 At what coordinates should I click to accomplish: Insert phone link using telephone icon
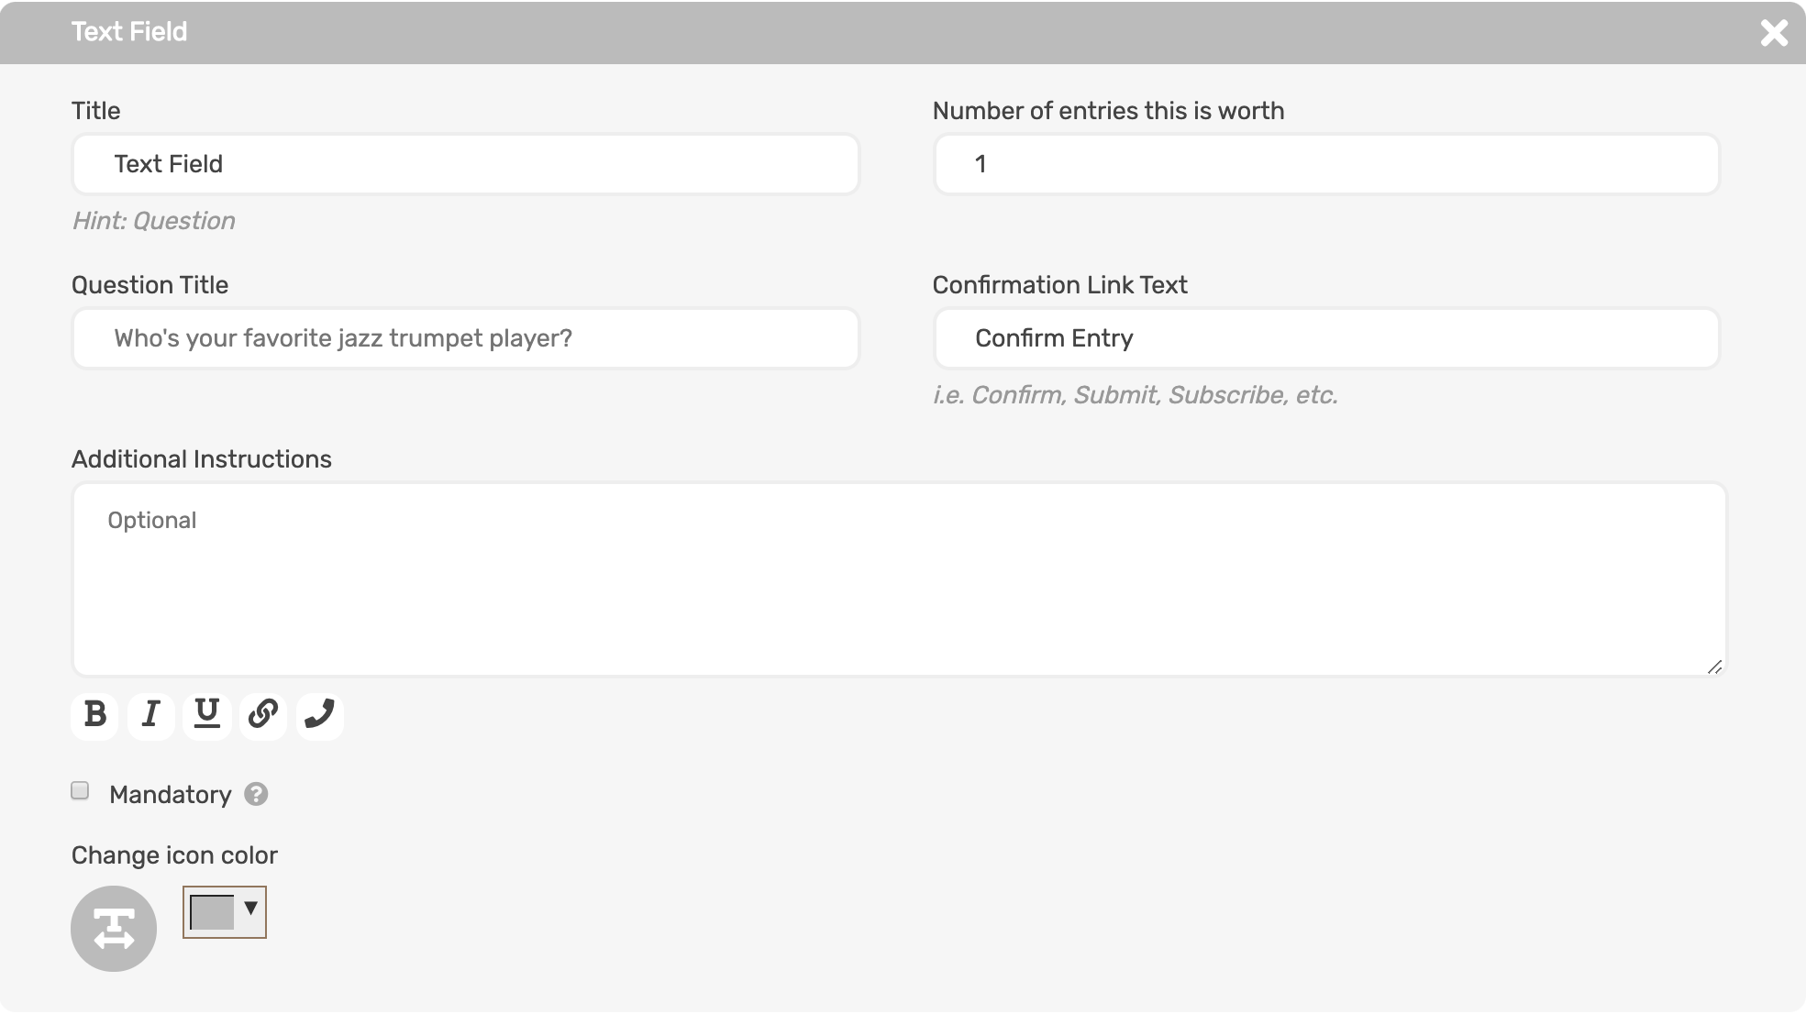click(319, 715)
